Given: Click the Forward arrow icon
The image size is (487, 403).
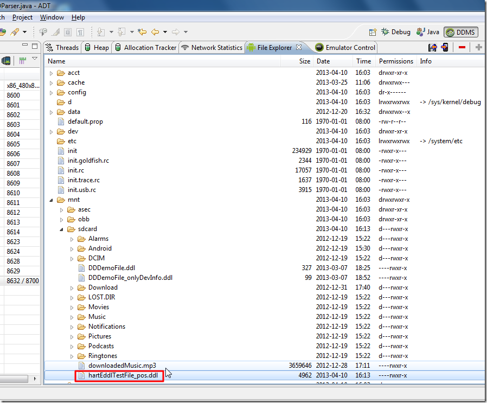Looking at the screenshot, I should (176, 31).
